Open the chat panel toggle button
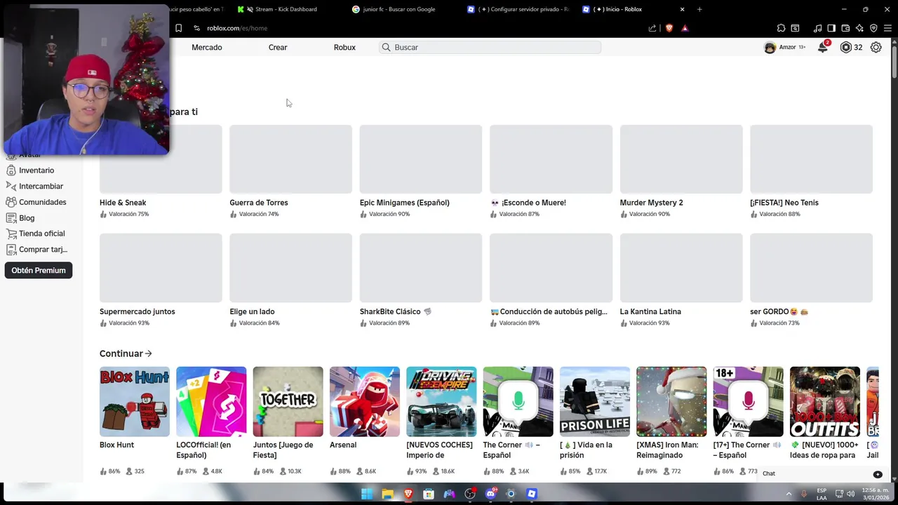The height and width of the screenshot is (505, 898). pyautogui.click(x=878, y=474)
